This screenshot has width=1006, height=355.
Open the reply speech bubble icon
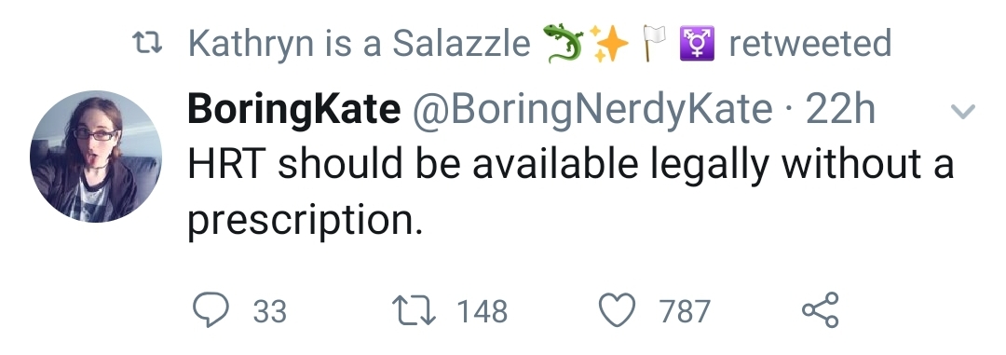pos(211,310)
